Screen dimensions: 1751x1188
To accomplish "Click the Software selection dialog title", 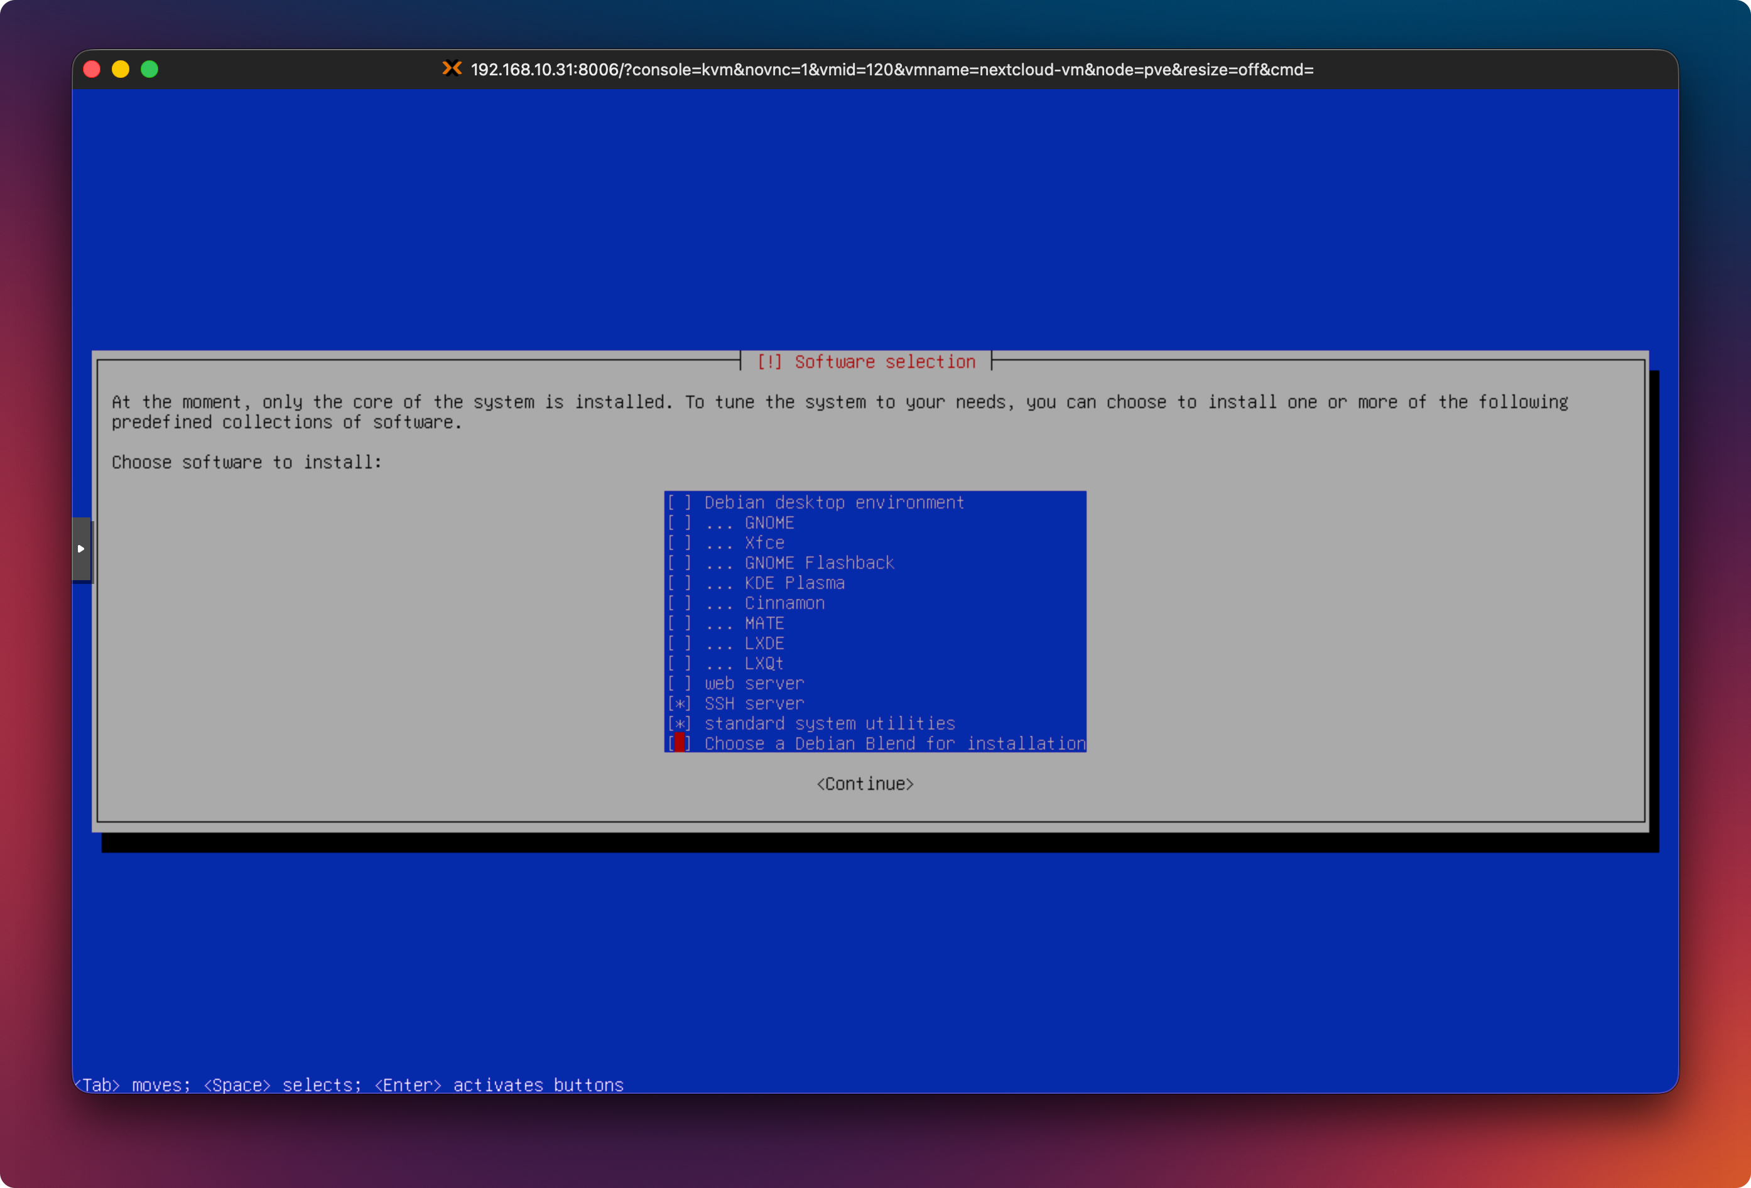I will (865, 362).
